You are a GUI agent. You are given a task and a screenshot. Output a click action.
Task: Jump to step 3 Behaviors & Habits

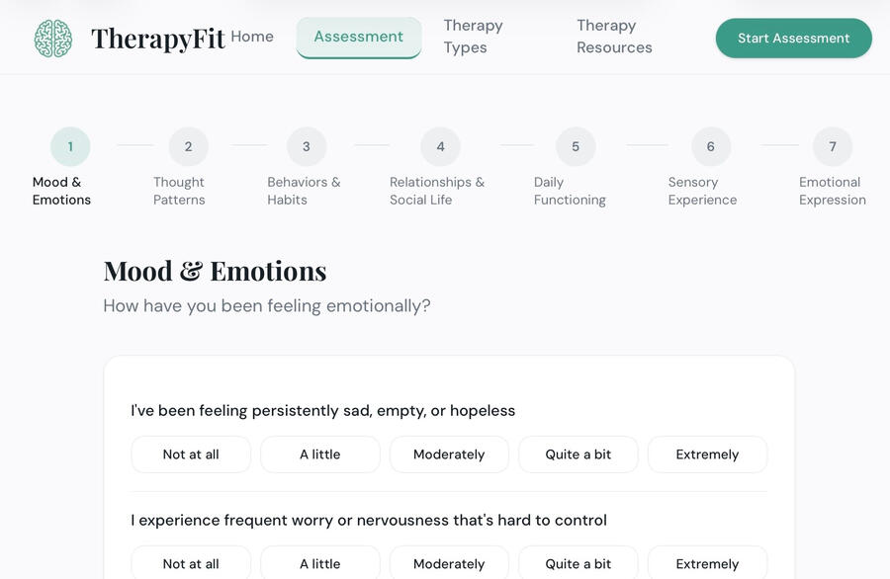pyautogui.click(x=307, y=147)
